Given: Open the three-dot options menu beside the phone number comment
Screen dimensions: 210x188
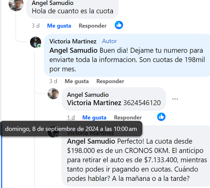Looking at the screenshot, I should (175, 99).
